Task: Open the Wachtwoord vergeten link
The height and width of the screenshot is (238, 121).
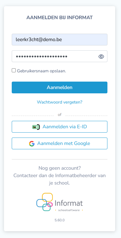Action: (60, 102)
